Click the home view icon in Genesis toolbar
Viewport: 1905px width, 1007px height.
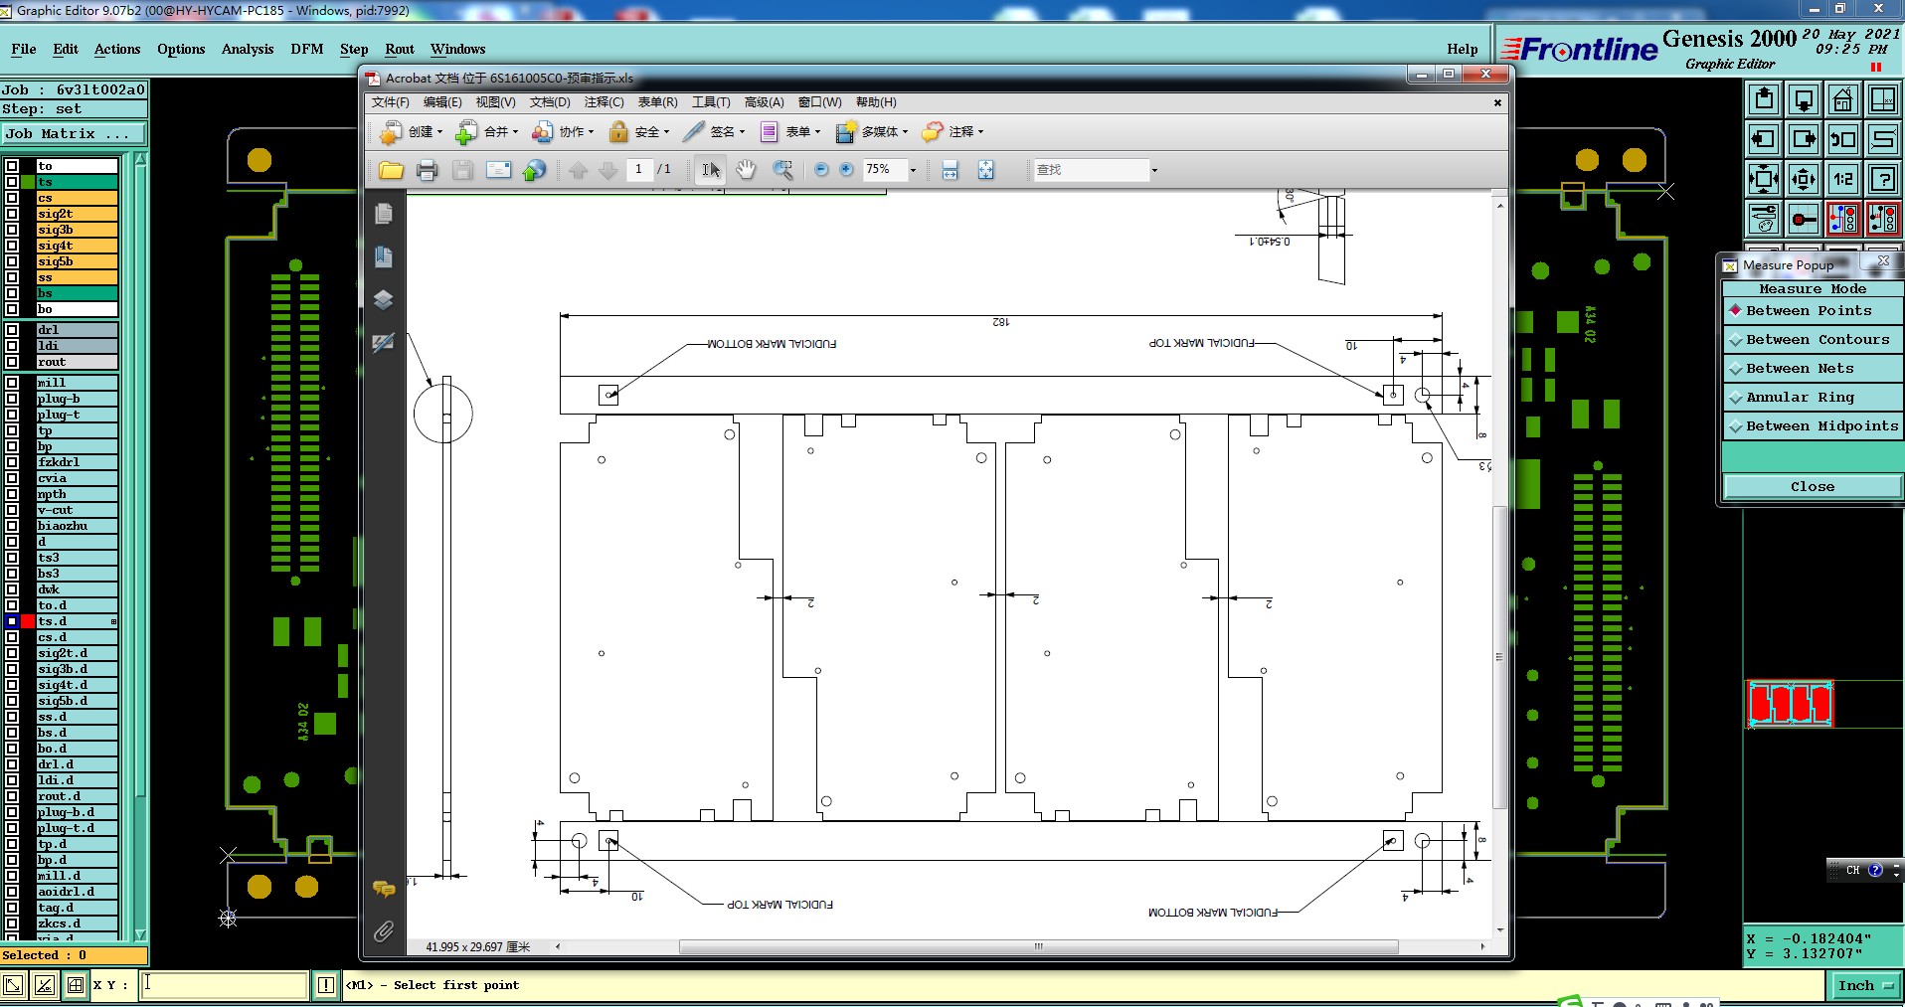pos(1842,99)
